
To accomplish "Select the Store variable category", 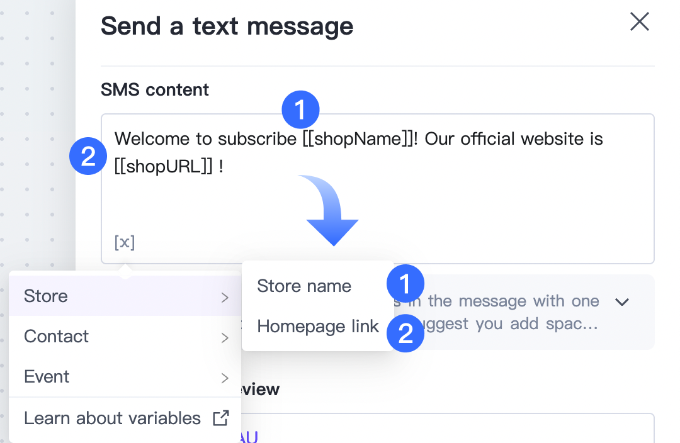I will pos(46,296).
